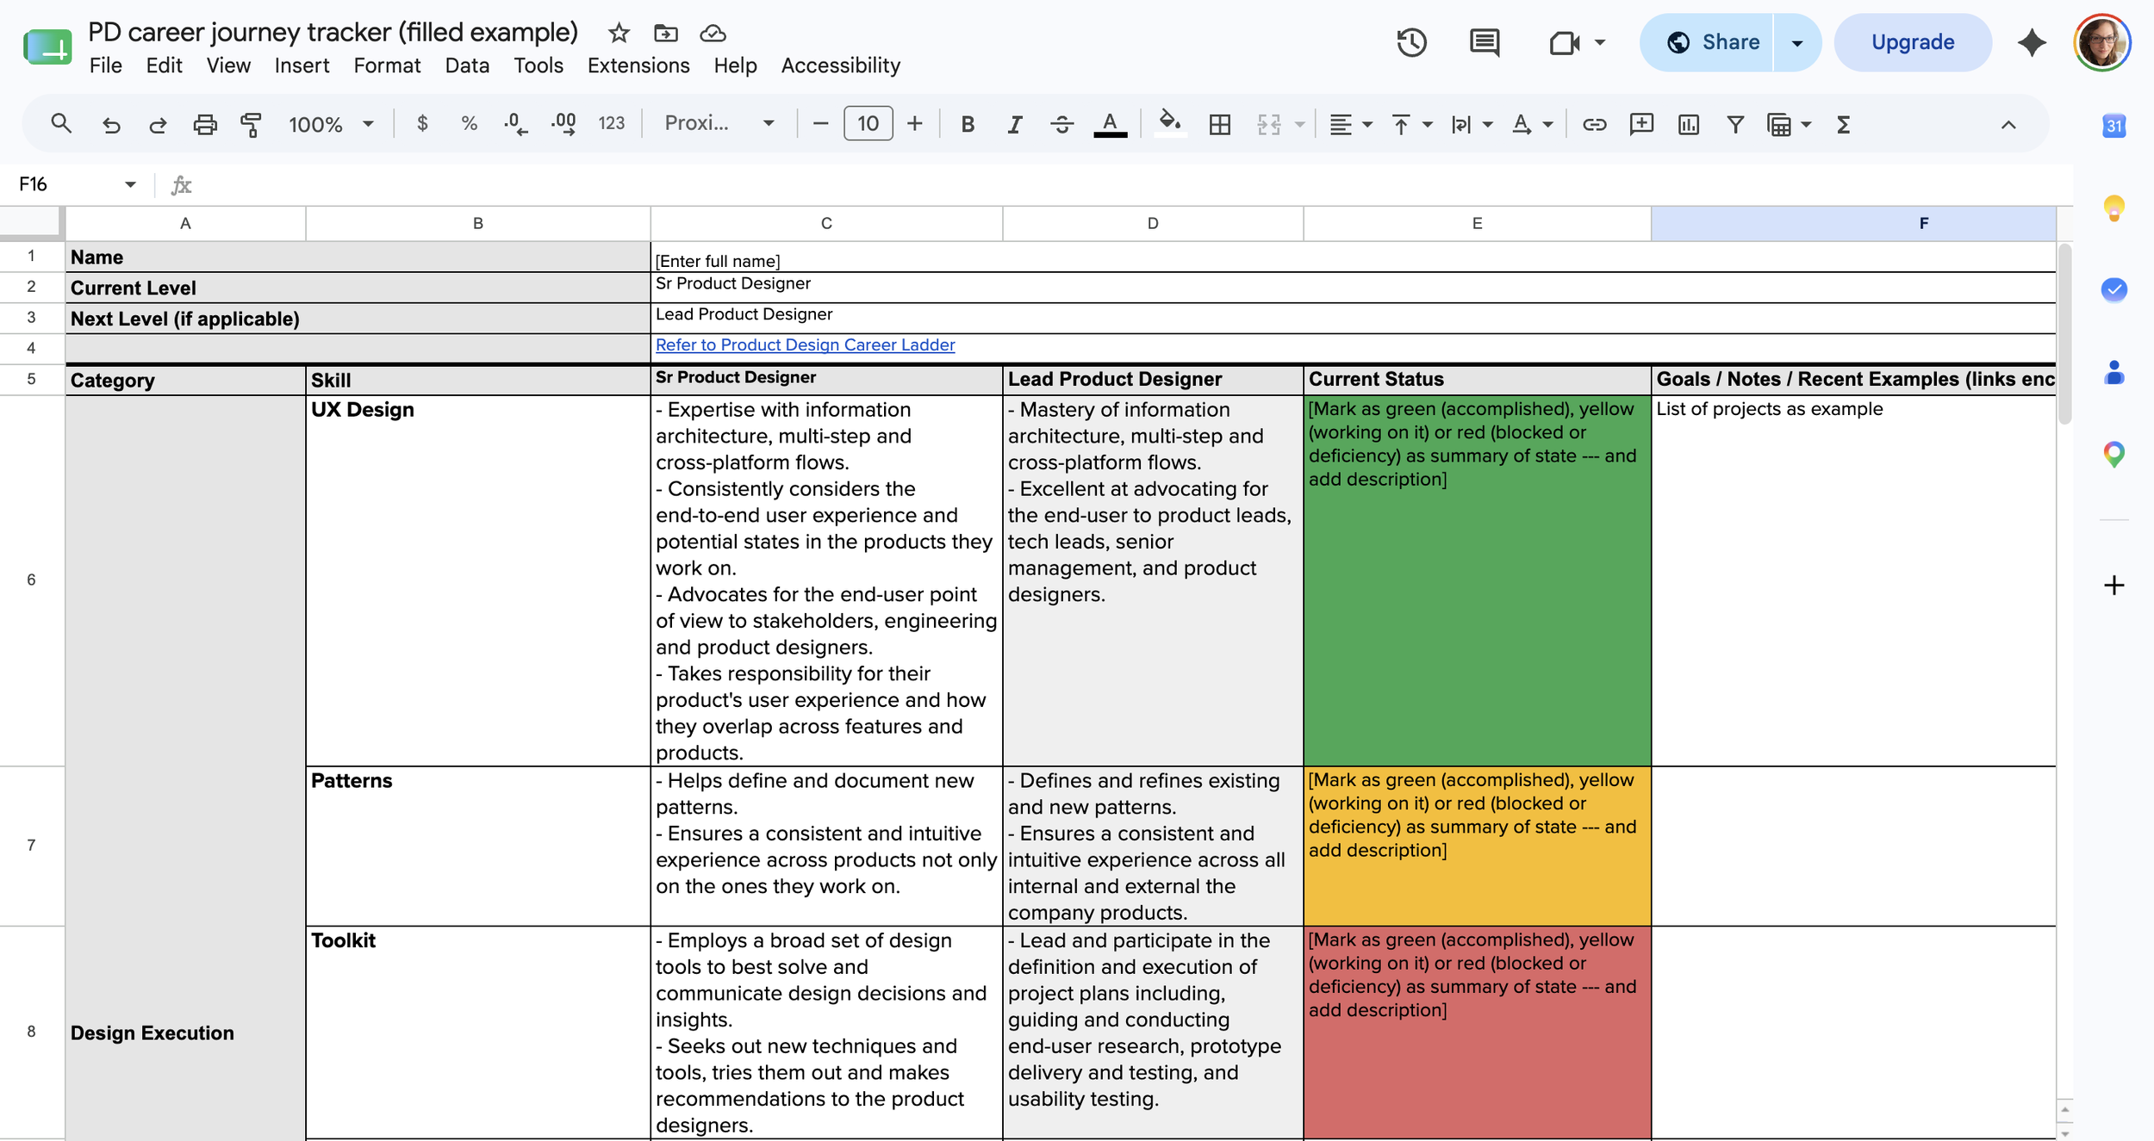
Task: Open the zoom level dropdown
Action: tap(332, 124)
